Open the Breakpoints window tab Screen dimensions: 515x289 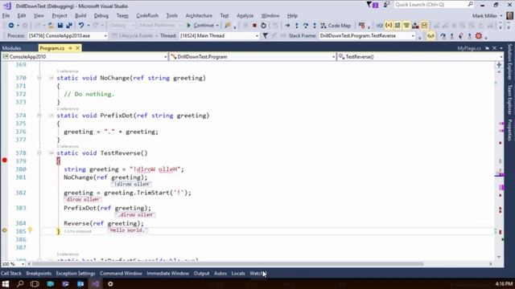(39, 273)
